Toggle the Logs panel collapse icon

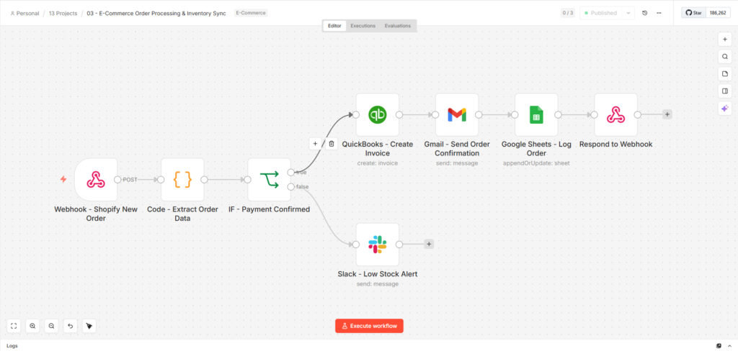click(729, 346)
